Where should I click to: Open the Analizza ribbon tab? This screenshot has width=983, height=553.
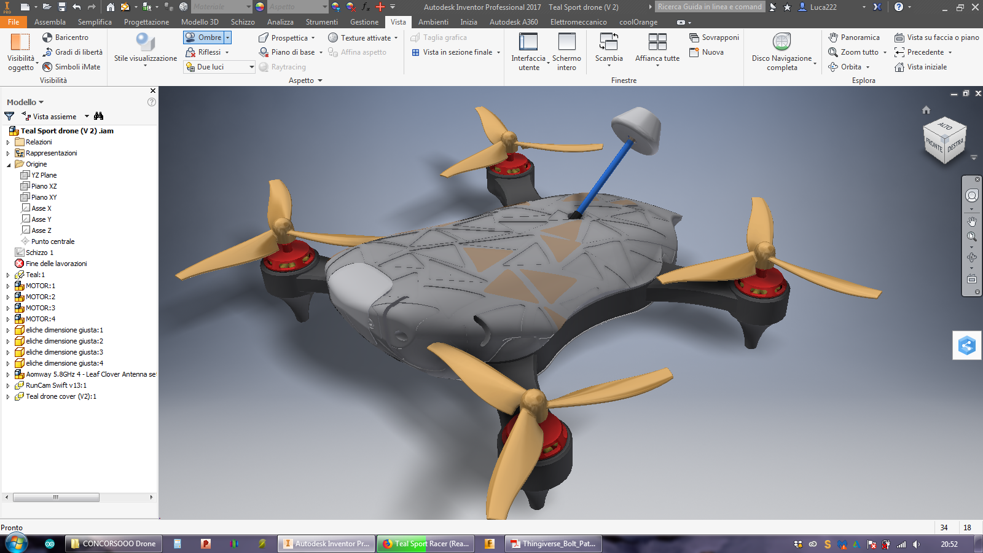pos(280,22)
